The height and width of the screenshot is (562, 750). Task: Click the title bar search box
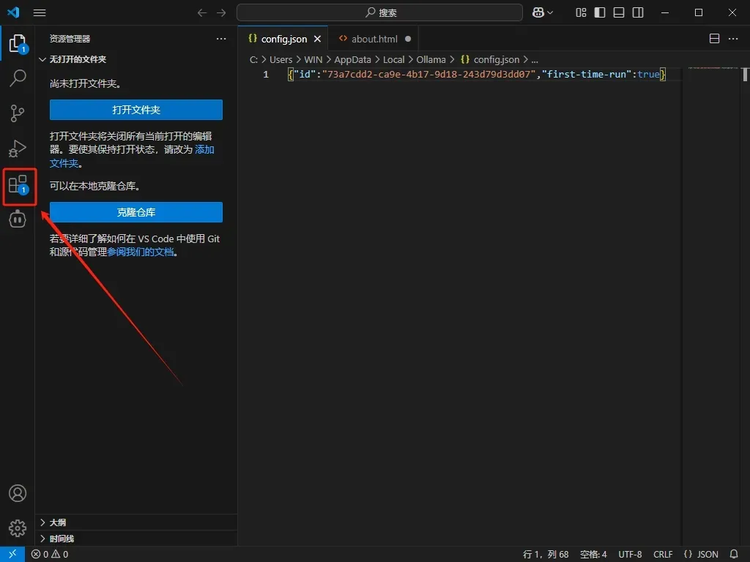point(380,13)
